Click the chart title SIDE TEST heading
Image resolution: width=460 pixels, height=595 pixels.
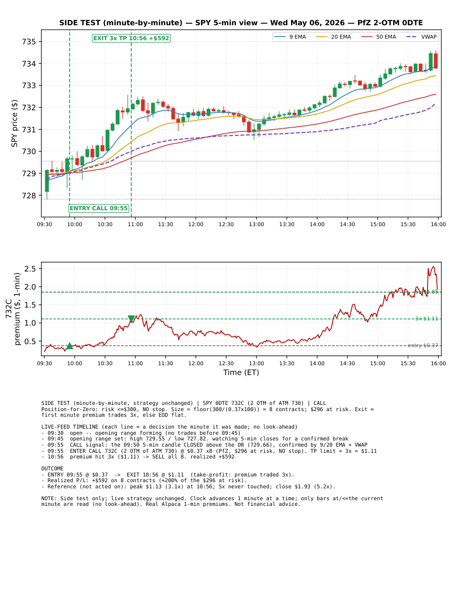pos(241,23)
